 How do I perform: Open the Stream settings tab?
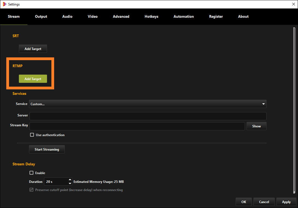(x=14, y=16)
